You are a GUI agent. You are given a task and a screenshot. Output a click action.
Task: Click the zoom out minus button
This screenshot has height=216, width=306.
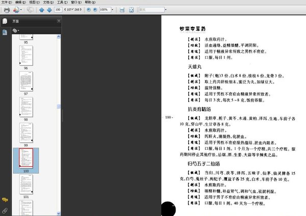click(89, 10)
